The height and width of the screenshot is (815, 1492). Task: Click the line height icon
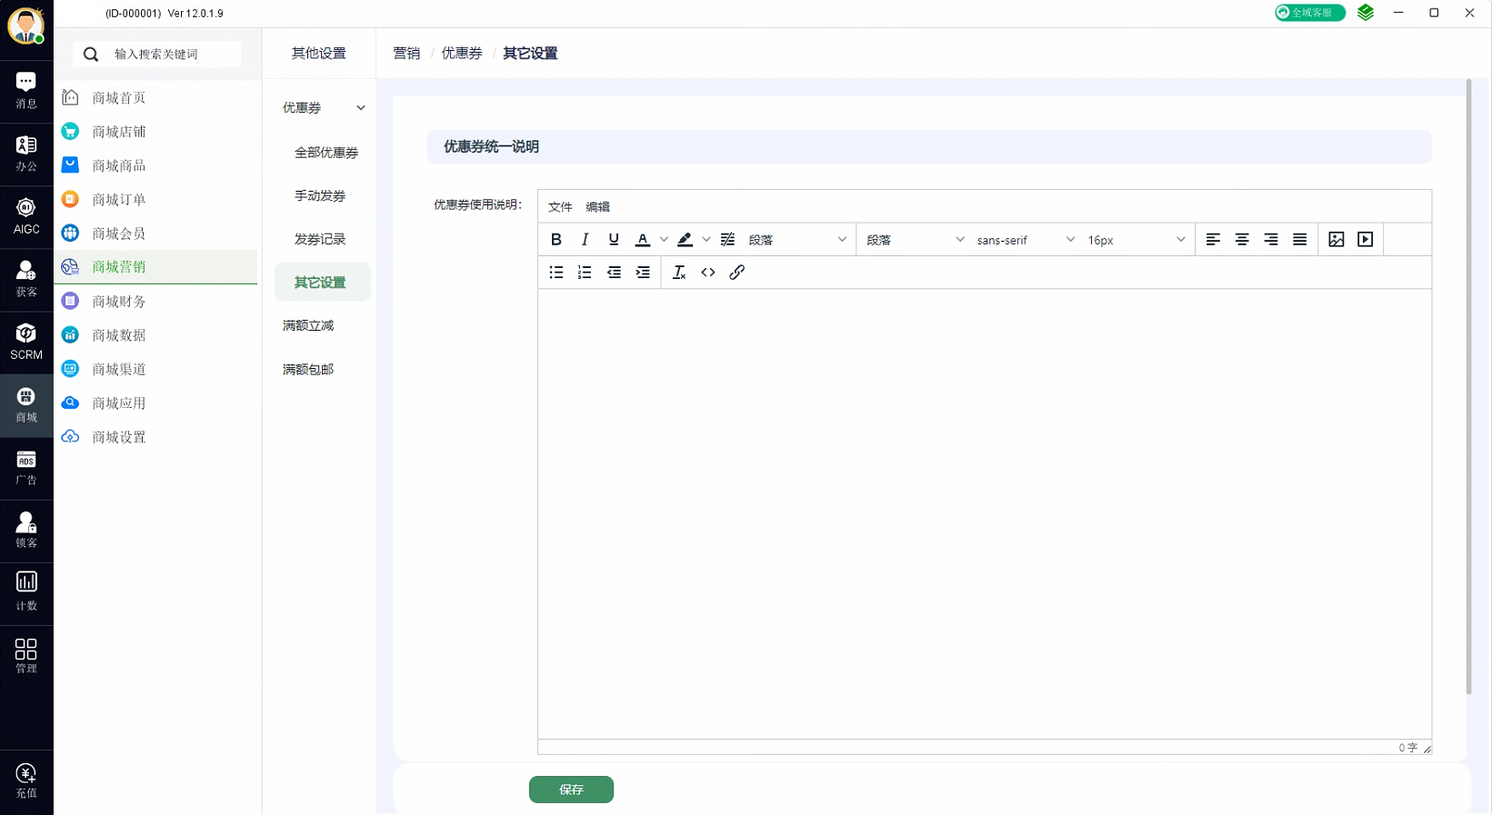(727, 240)
